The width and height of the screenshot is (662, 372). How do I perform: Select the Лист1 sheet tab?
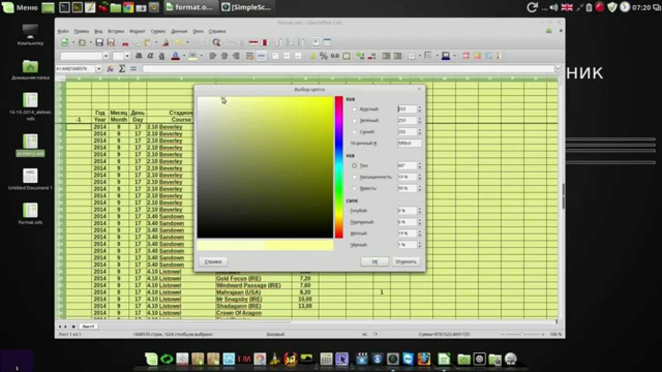(88, 327)
